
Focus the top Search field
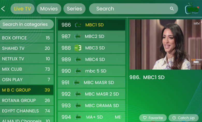(129, 9)
